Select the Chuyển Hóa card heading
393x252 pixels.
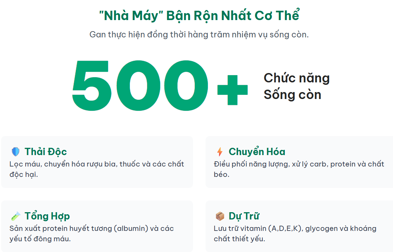257,152
